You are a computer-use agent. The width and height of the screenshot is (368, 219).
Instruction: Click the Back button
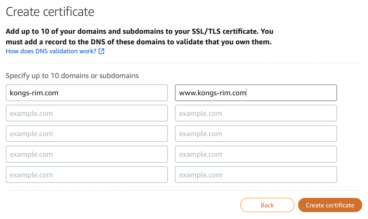click(x=267, y=205)
